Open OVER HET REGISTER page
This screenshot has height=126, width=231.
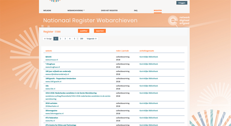pos(109,10)
